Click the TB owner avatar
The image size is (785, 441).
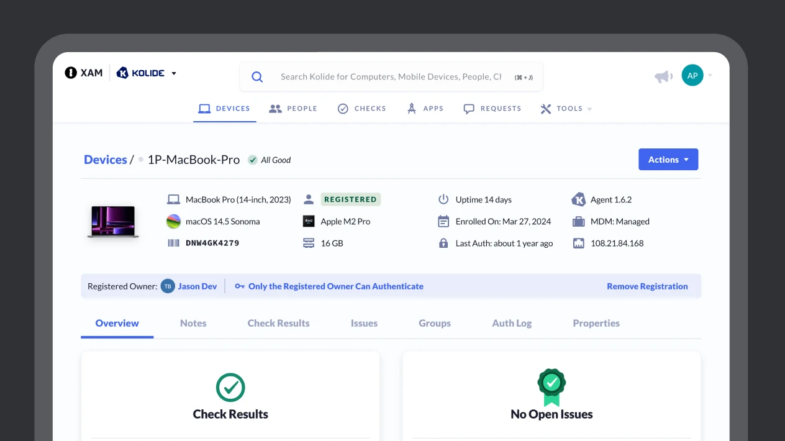coord(168,286)
